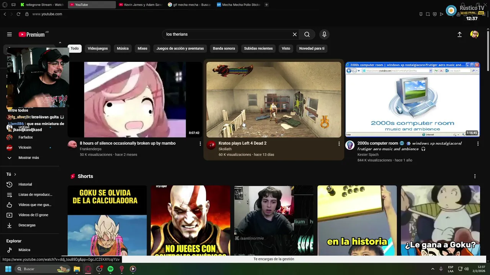Open File Explorer from the taskbar
The width and height of the screenshot is (490, 275).
(x=77, y=269)
